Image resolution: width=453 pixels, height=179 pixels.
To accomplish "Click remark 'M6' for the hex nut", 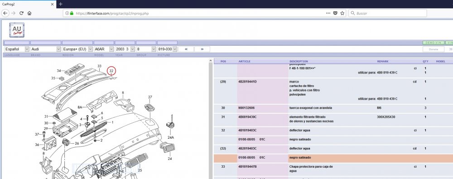I will coord(379,108).
